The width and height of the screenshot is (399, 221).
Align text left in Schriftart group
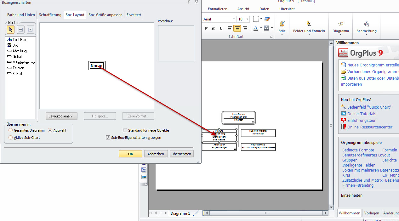tap(230, 28)
